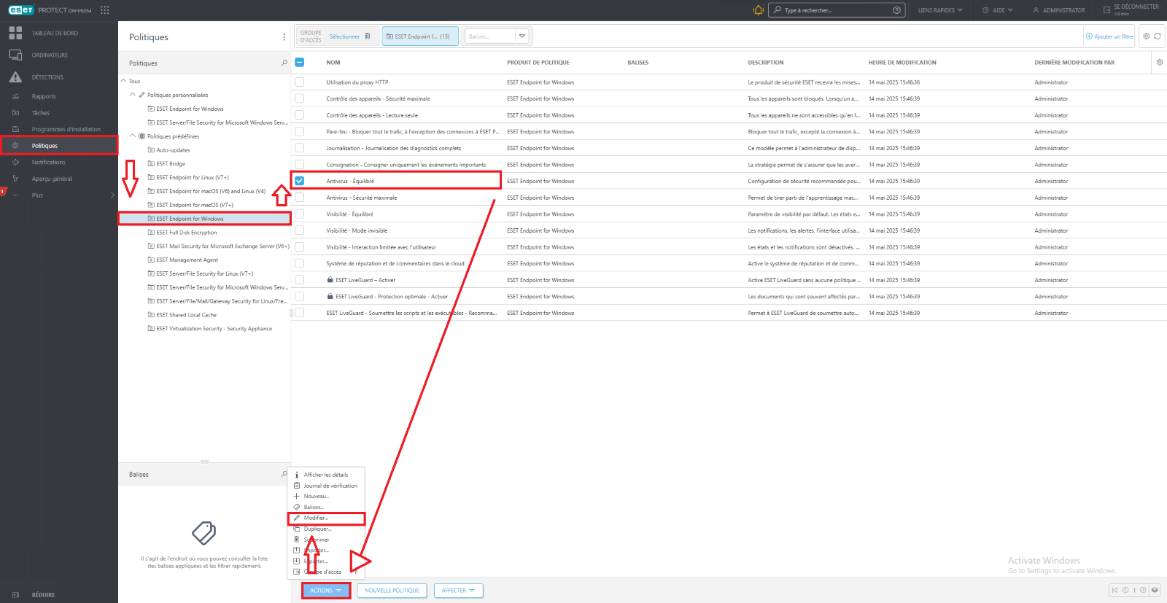The height and width of the screenshot is (603, 1167).
Task: Click the trash icon next to Sélectionner
Action: 368,36
